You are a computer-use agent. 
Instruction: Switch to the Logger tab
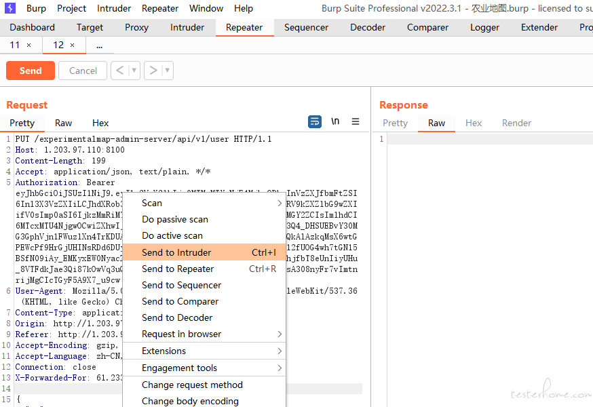(485, 27)
